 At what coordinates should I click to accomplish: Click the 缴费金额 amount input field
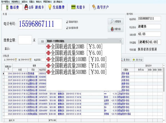[25, 40]
